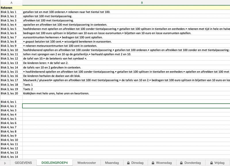Select cell 'Blok 4, les 9'

[x=11, y=136]
